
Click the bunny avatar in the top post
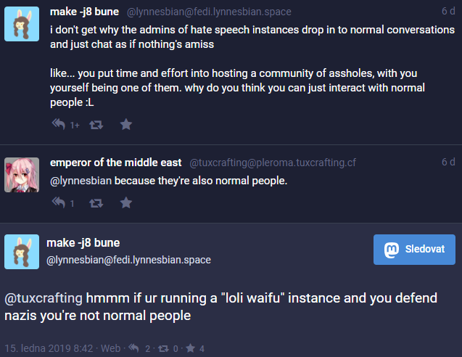coord(22,24)
